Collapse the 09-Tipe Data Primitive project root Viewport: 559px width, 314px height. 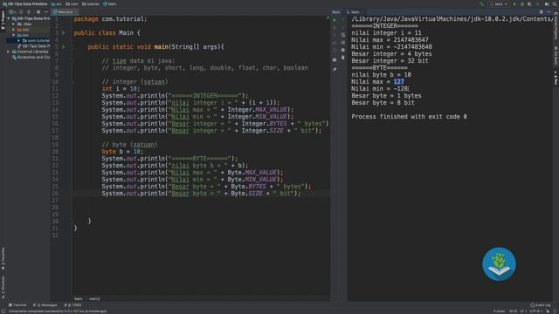click(9, 18)
